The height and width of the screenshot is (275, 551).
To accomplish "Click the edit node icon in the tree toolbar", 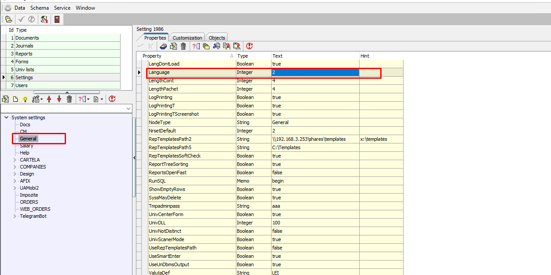I will [x=5, y=99].
